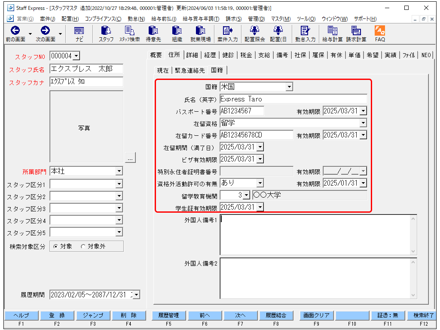Open the ビザ有効期限 date dropdown
440x330 pixels.
(x=260, y=159)
